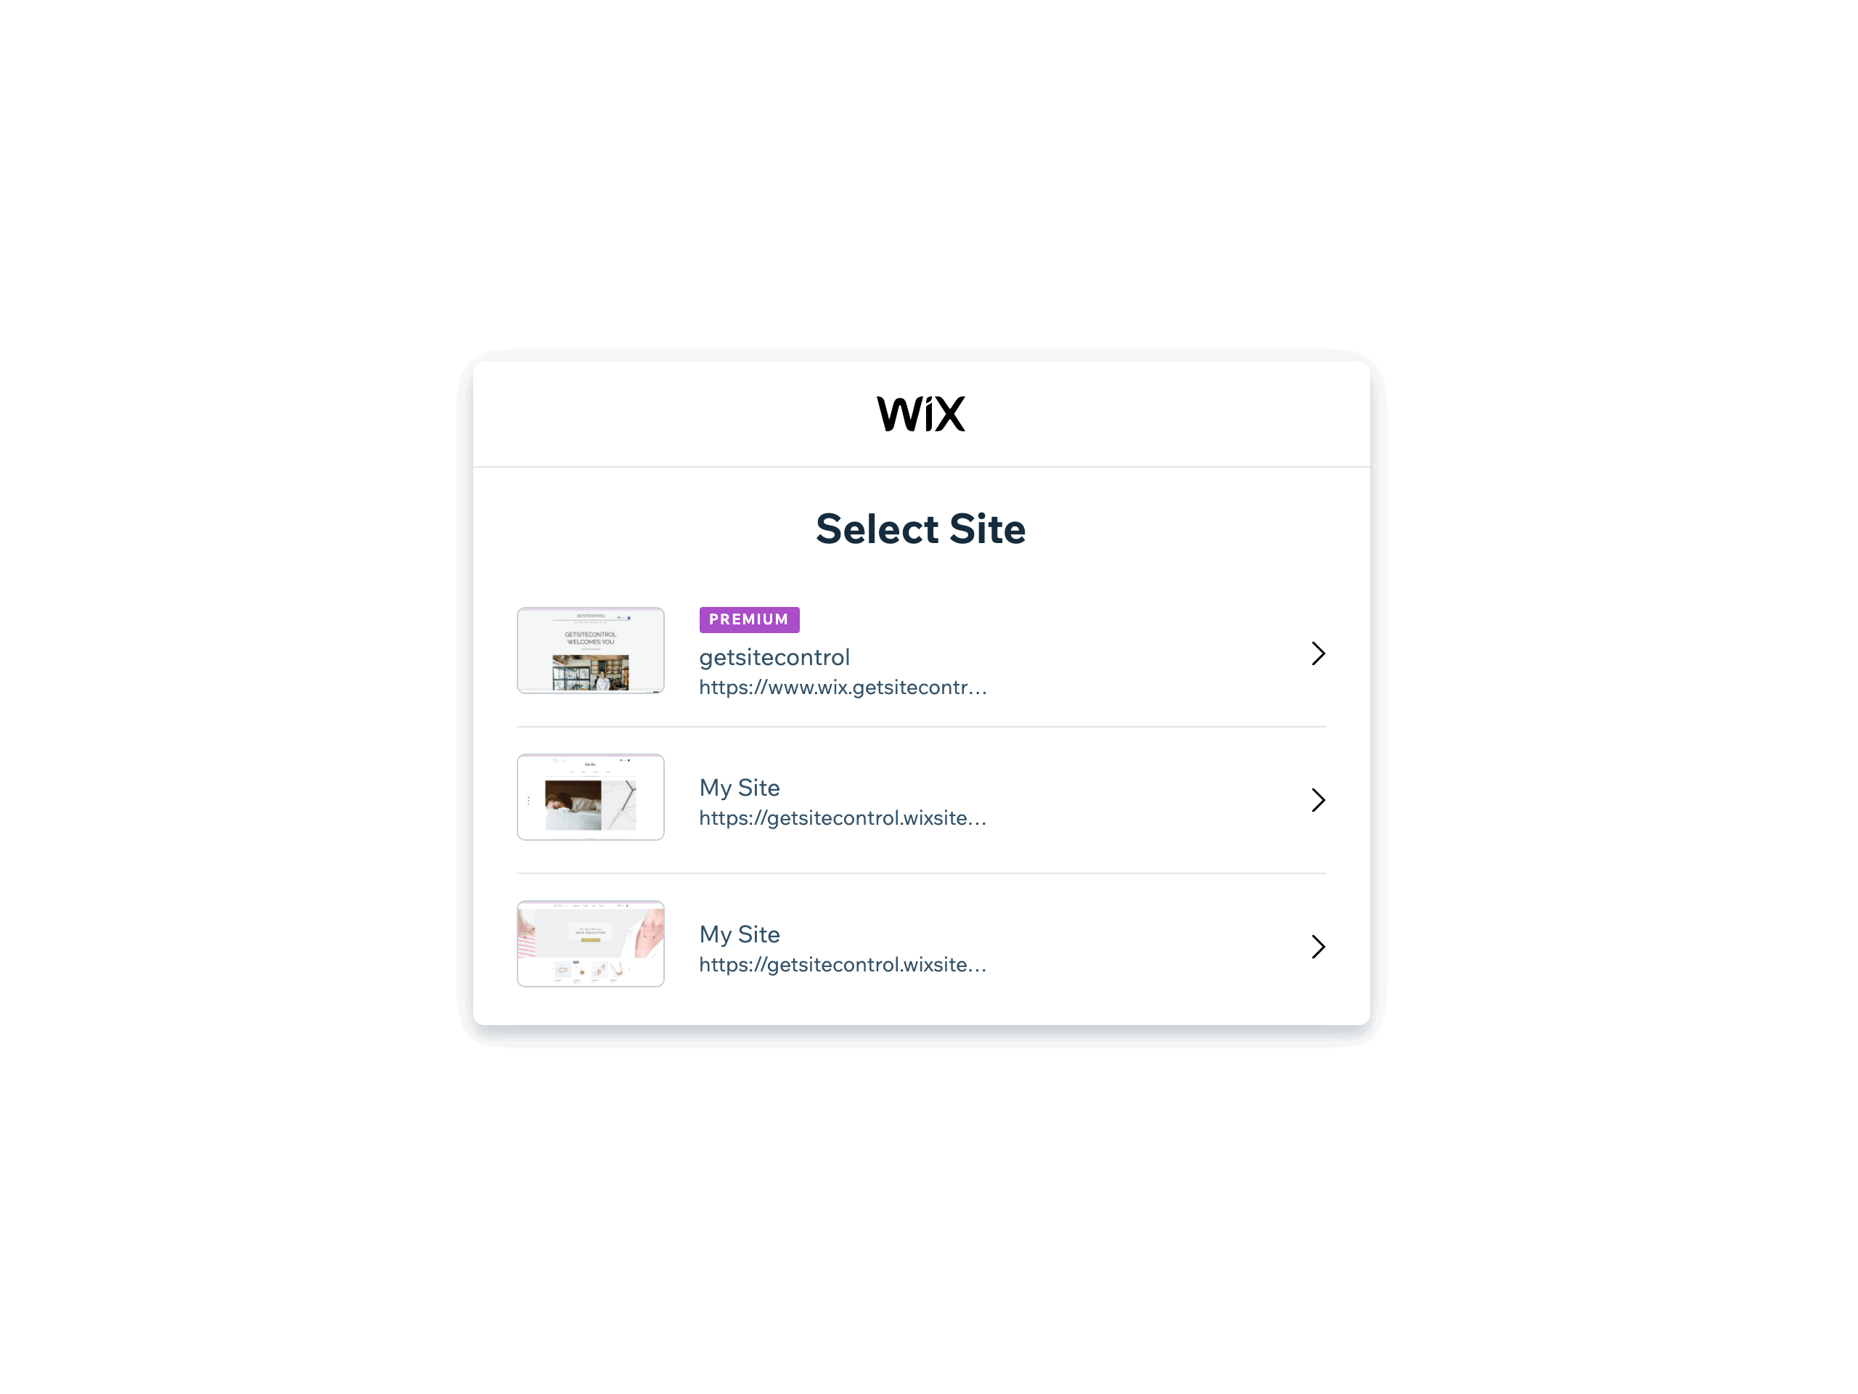Open the getsitecontrol site via its chevron arrow
1858x1394 pixels.
[1318, 653]
